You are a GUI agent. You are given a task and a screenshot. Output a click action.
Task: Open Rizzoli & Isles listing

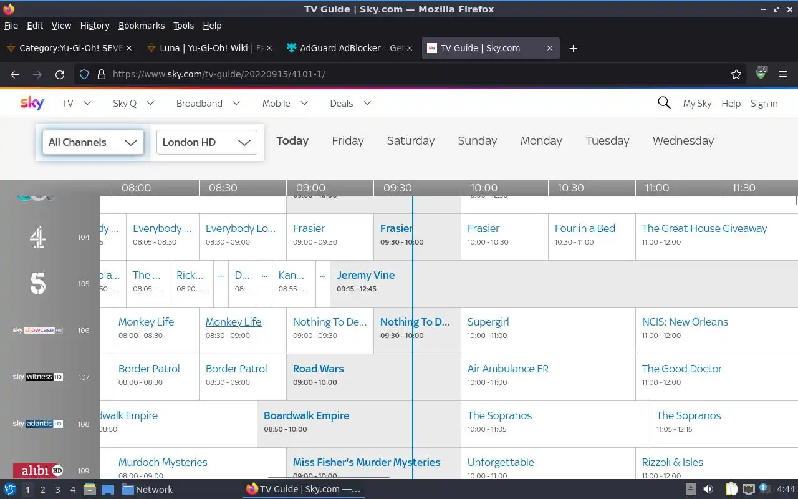pos(716,463)
